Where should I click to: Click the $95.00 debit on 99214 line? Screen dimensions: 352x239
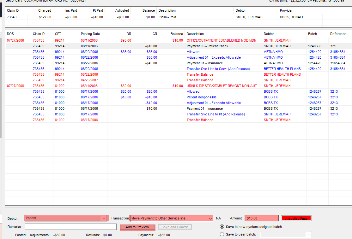coord(126,40)
